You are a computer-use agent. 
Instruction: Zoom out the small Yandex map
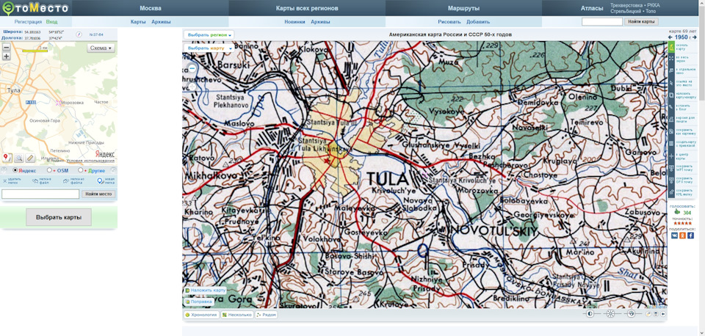(7, 47)
